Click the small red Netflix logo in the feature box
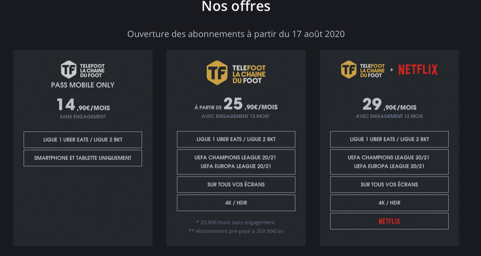The width and height of the screenshot is (481, 256). click(x=389, y=221)
